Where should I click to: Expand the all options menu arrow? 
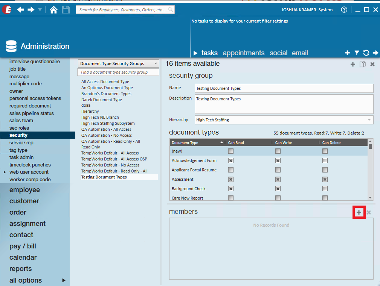pos(64,280)
